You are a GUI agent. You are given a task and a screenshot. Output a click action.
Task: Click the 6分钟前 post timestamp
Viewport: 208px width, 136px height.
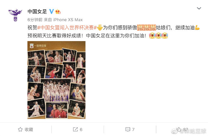(x=35, y=20)
